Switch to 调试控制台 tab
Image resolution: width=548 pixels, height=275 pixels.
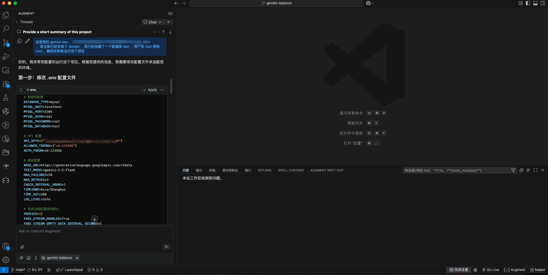pos(230,170)
